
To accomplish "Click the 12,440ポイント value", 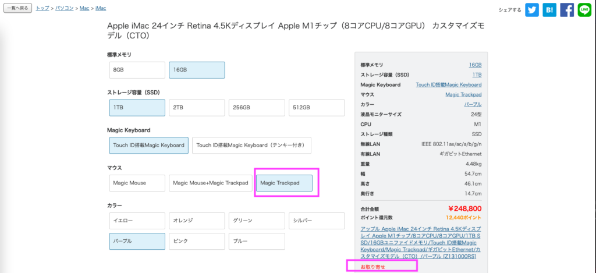I will (x=464, y=218).
